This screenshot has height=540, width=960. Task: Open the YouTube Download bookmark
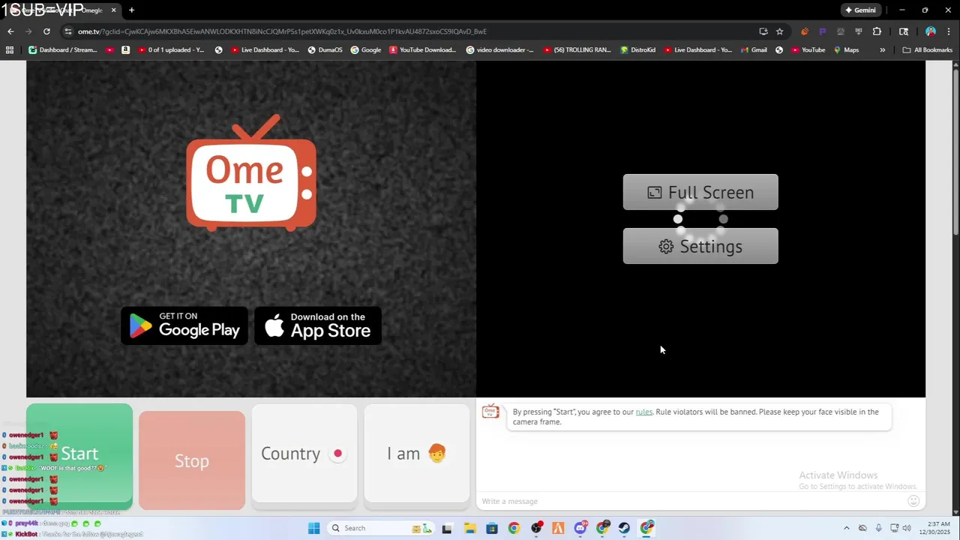pyautogui.click(x=422, y=50)
